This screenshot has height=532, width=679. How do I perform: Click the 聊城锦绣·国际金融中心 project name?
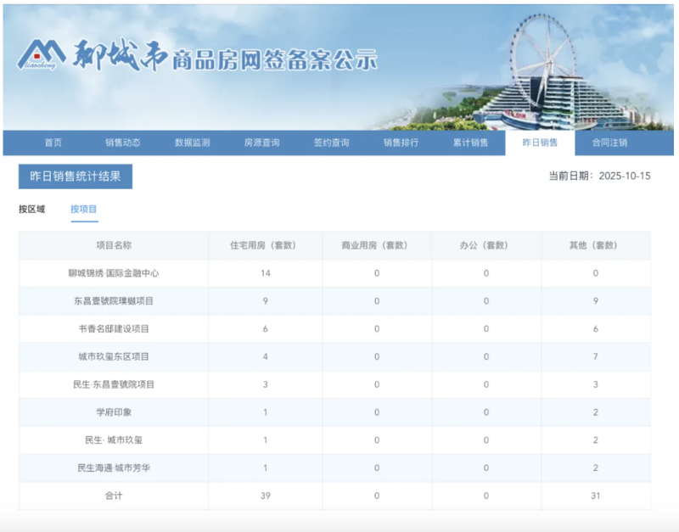tap(114, 273)
